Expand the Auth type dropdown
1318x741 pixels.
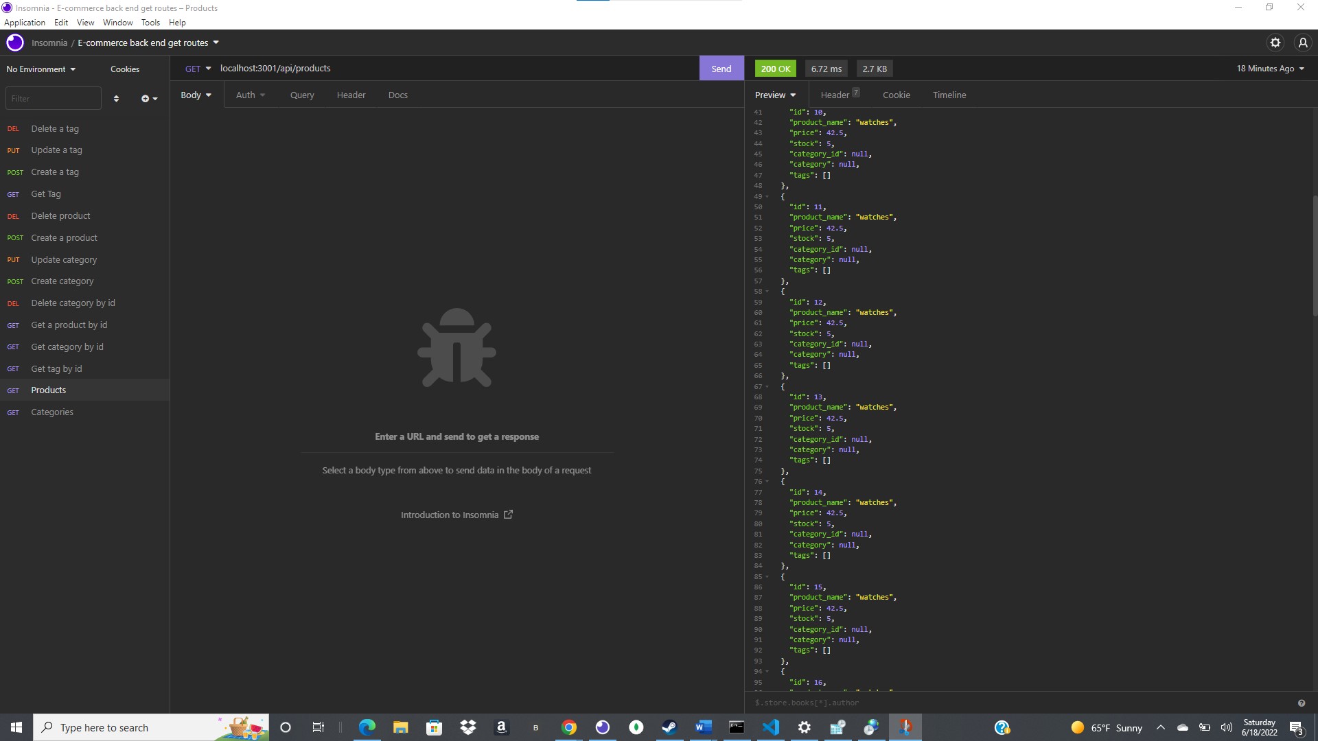coord(251,95)
